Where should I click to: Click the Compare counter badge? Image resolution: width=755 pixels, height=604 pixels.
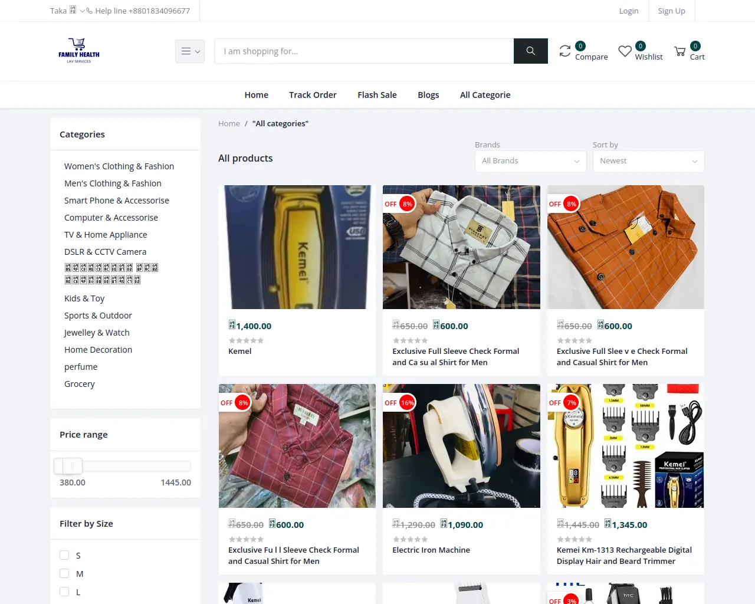point(580,46)
